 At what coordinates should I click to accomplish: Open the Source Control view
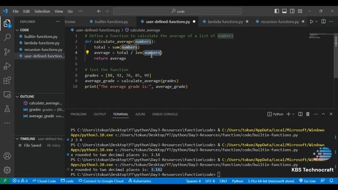pos(7,52)
